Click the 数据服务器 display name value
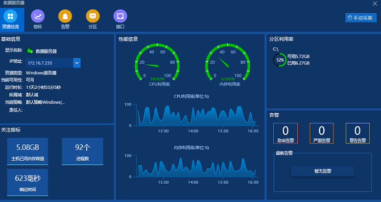The width and height of the screenshot is (381, 202). pyautogui.click(x=46, y=51)
